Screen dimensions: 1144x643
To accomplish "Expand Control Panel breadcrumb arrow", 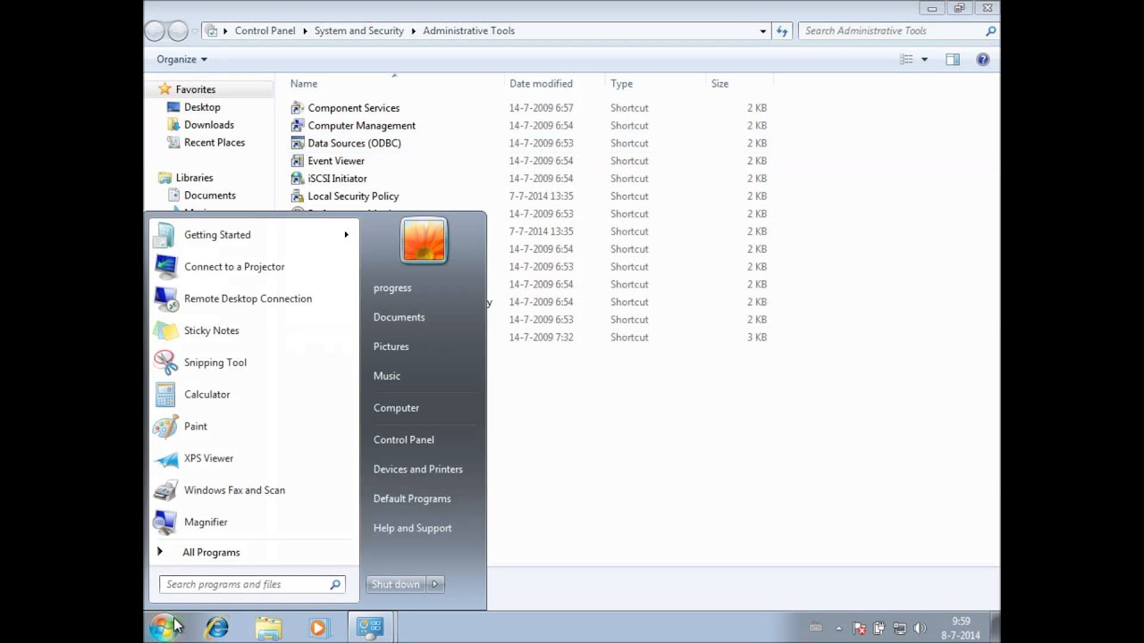I will (305, 31).
